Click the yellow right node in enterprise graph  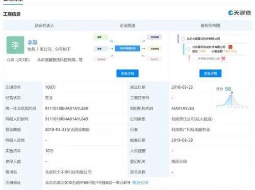(155, 49)
